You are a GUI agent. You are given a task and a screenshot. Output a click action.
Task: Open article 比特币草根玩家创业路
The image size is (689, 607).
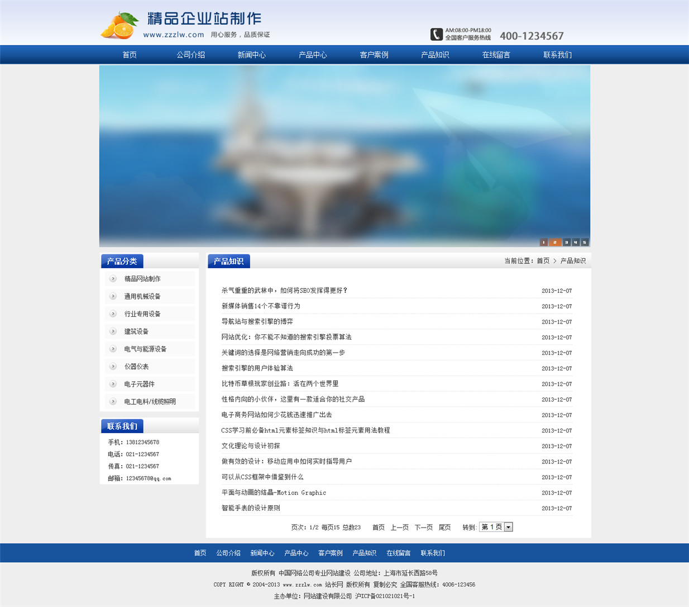[280, 384]
